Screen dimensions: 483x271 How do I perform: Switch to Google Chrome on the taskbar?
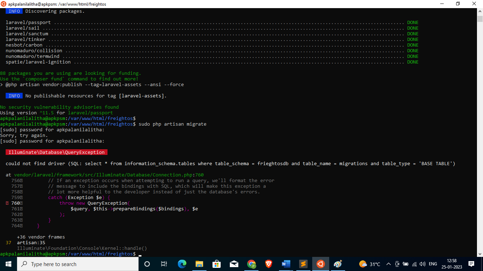[251, 264]
